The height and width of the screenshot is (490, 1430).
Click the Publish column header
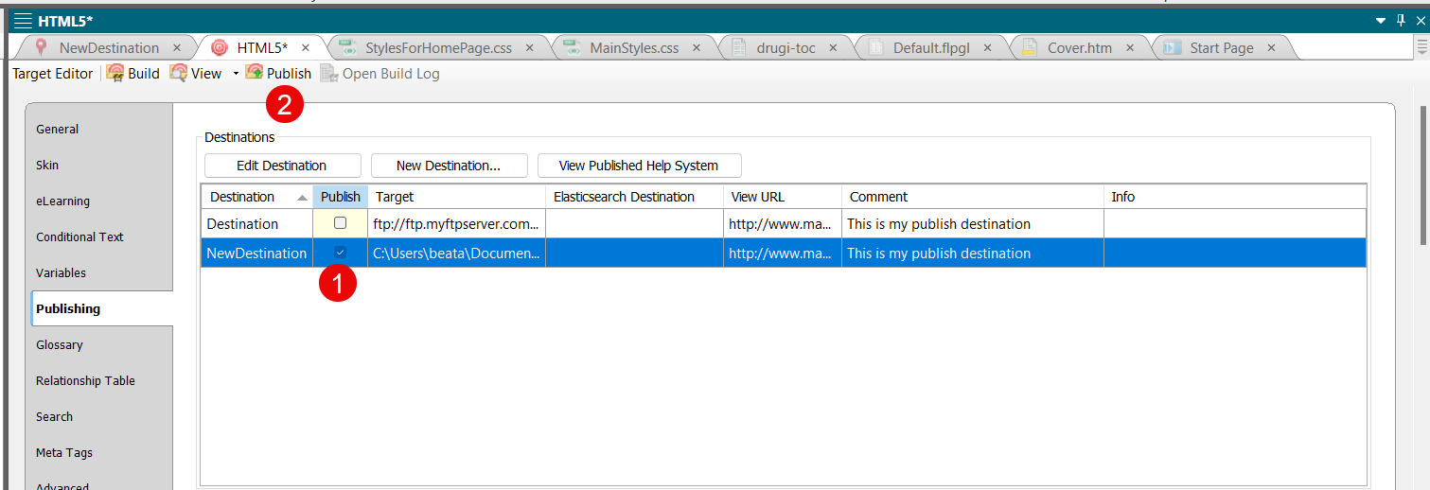tap(341, 197)
